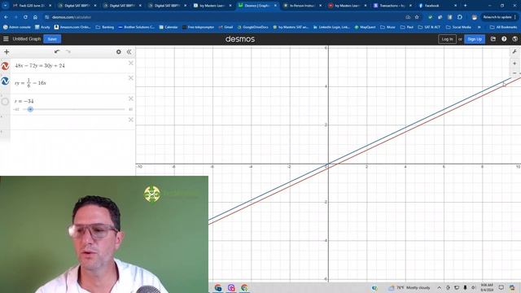Image resolution: width=521 pixels, height=293 pixels.
Task: Open the All Bookmarks folder
Action: click(504, 27)
